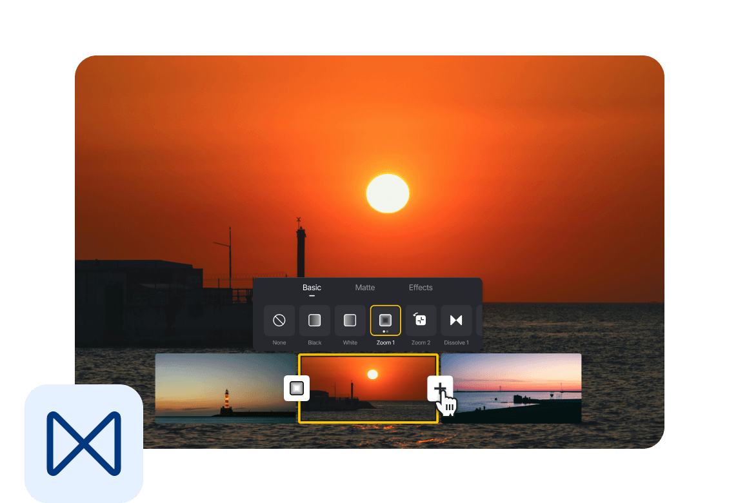Select the pink dusk pier clip
The image size is (738, 503).
pos(511,388)
